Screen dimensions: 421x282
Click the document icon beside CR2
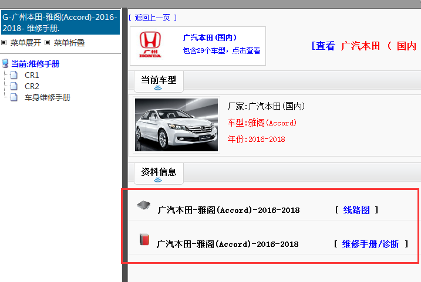pyautogui.click(x=14, y=86)
